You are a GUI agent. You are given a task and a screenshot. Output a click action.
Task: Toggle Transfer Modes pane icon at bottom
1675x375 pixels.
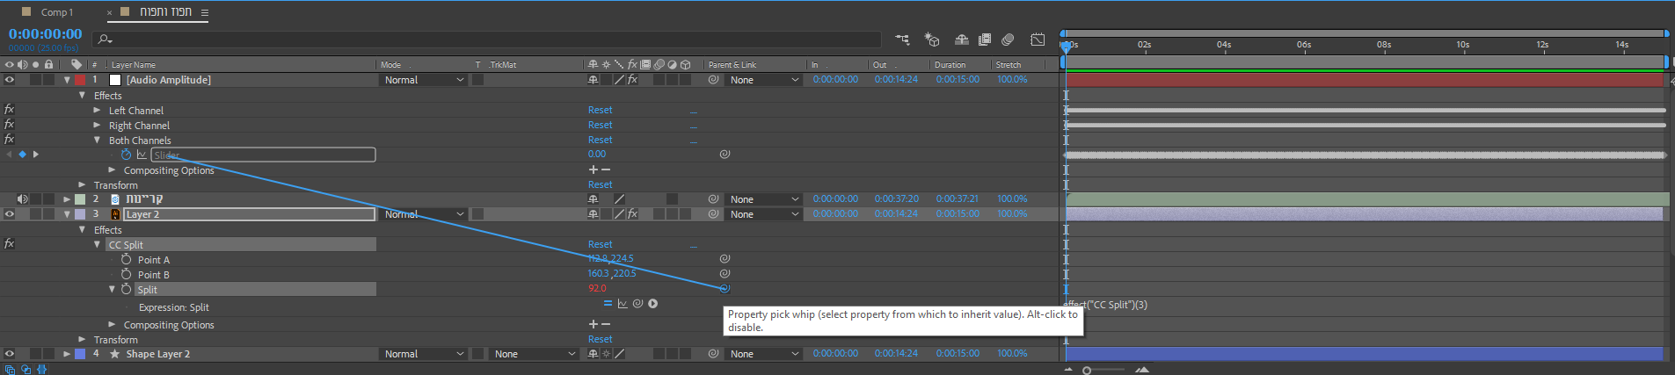coord(25,370)
